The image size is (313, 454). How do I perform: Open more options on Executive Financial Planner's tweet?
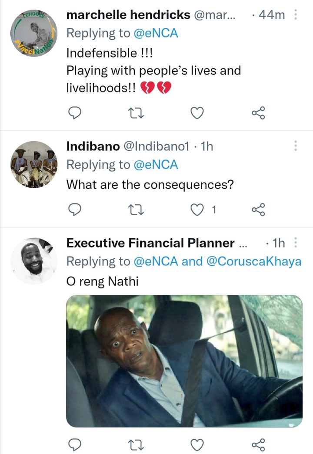pyautogui.click(x=295, y=243)
